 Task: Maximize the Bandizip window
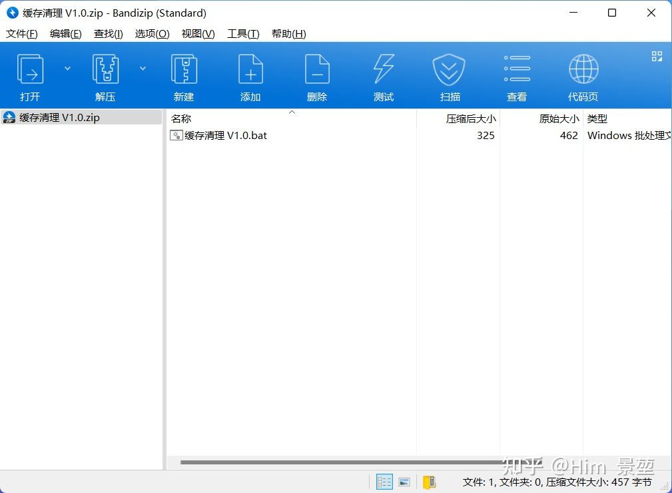[x=612, y=13]
